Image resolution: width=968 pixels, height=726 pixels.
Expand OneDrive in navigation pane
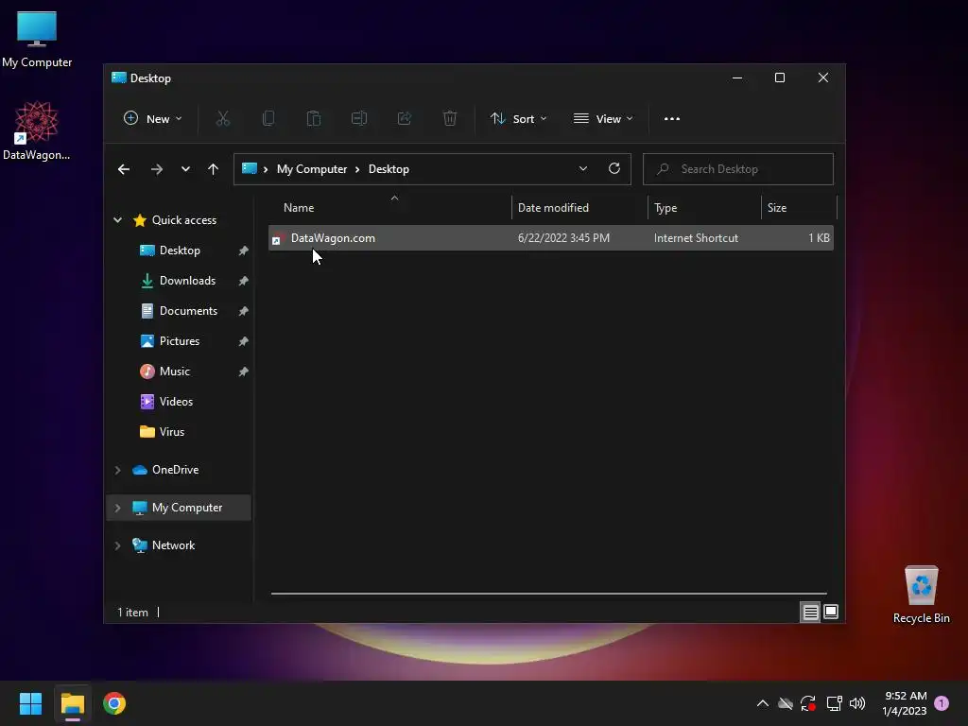(117, 470)
